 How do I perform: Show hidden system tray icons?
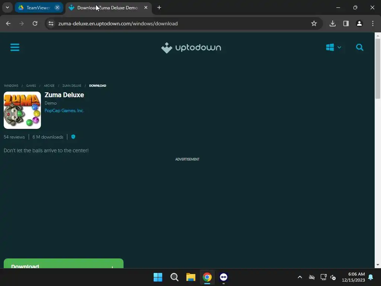(300, 277)
